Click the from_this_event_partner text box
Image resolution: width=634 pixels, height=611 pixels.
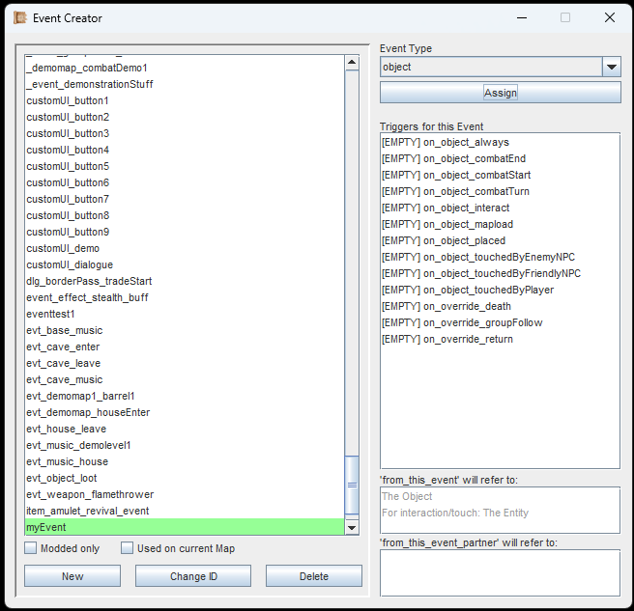tap(499, 572)
